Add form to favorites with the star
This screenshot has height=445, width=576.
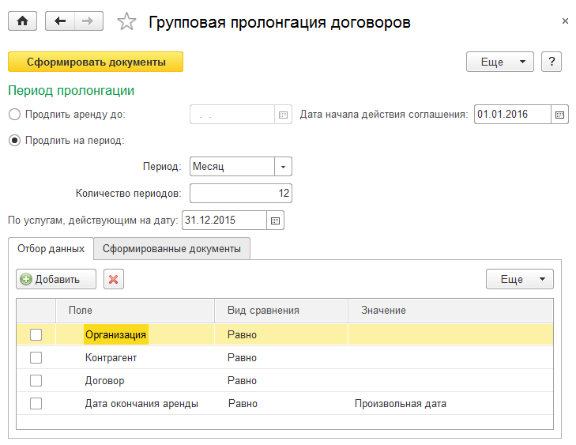point(126,21)
